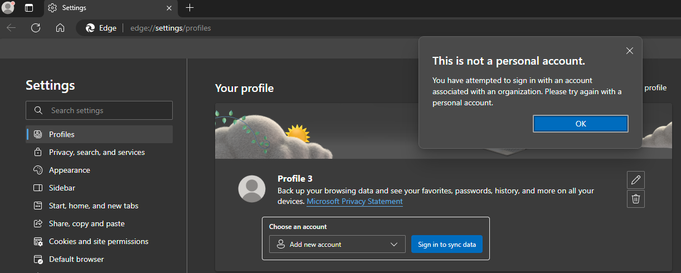
Task: Click the Search settings field
Action: click(99, 110)
